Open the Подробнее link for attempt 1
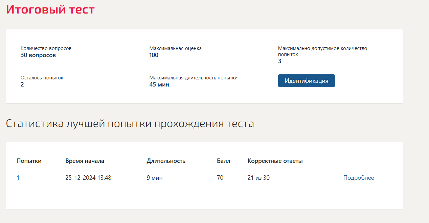The width and height of the screenshot is (429, 223). coord(359,178)
